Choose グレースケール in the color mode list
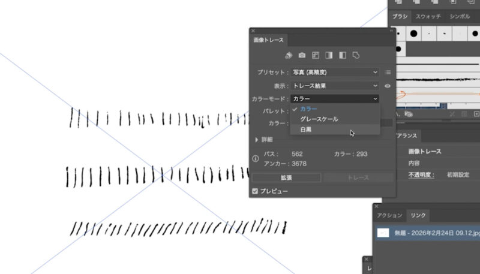 (319, 119)
